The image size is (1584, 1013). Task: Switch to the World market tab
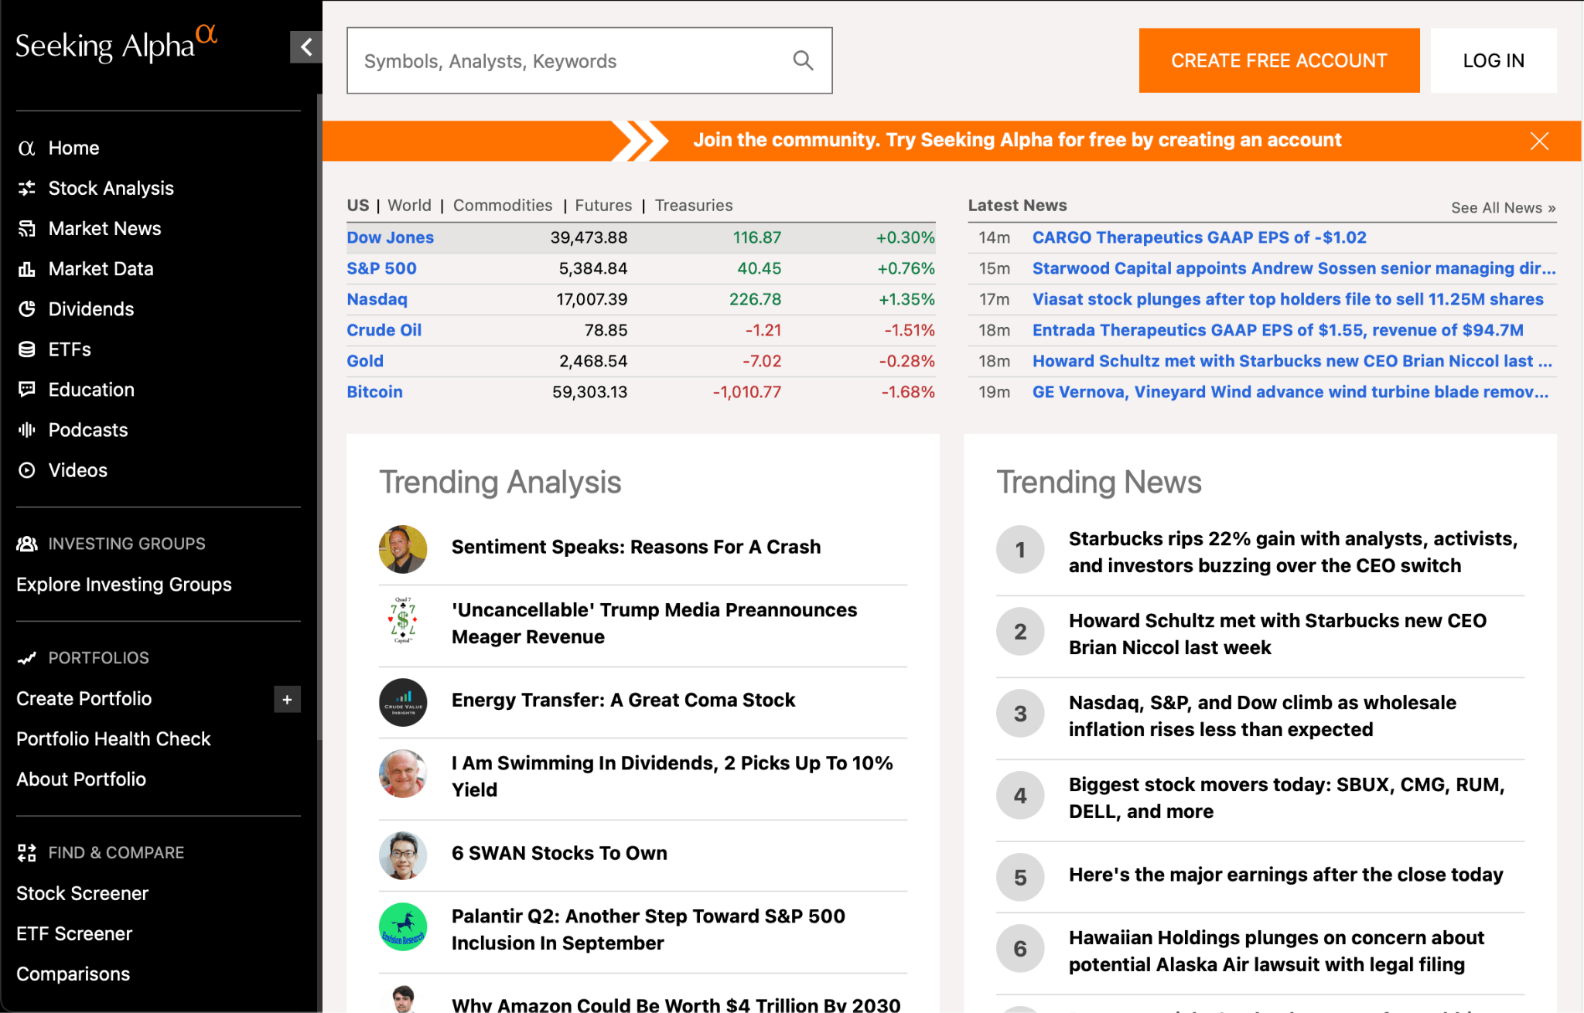coord(409,205)
